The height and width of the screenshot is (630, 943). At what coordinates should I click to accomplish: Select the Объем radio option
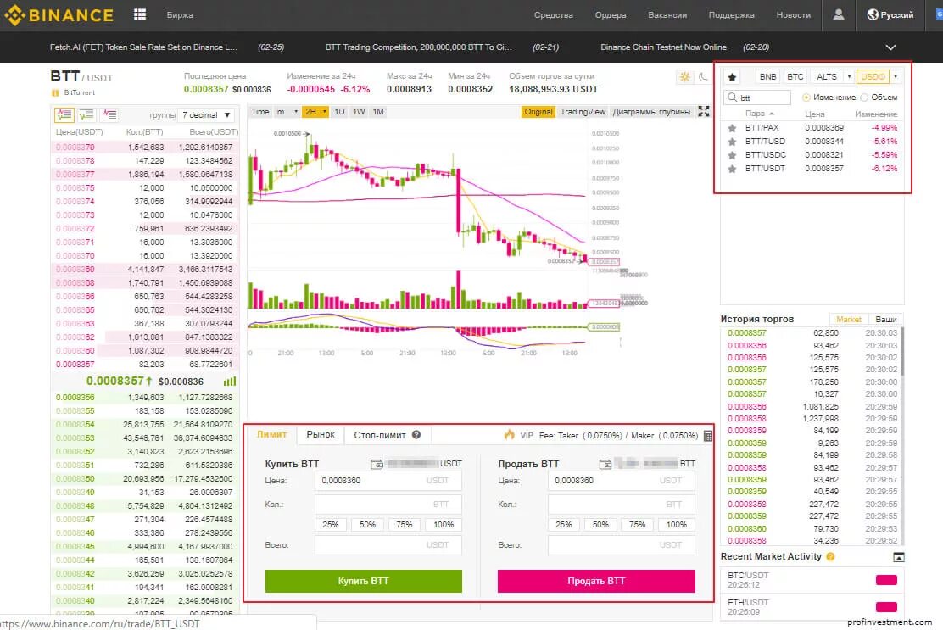pos(864,98)
